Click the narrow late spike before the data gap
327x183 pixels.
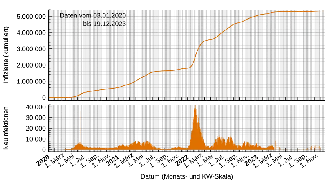pyautogui.click(x=276, y=144)
